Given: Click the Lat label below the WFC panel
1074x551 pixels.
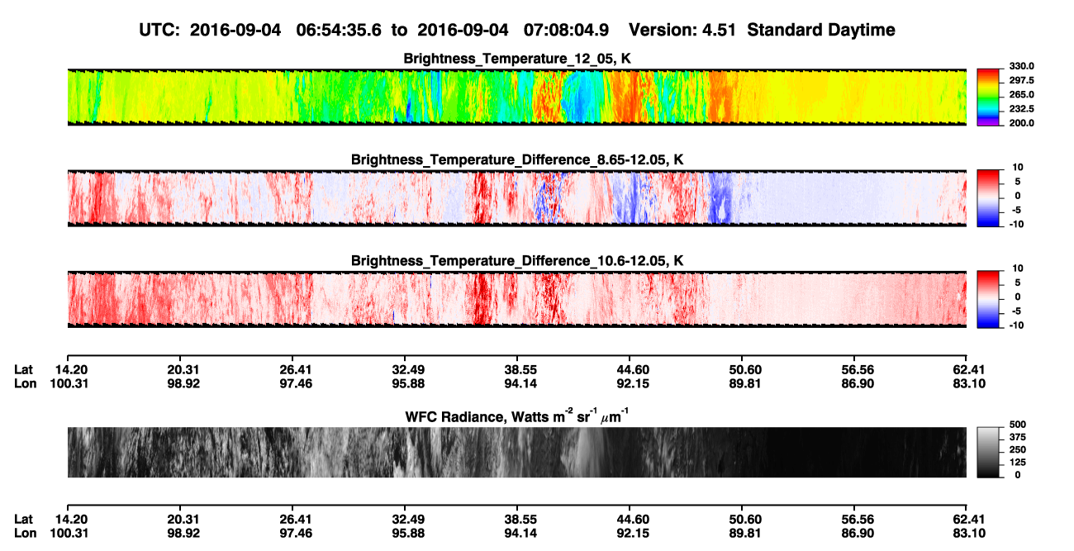Looking at the screenshot, I should (x=24, y=519).
